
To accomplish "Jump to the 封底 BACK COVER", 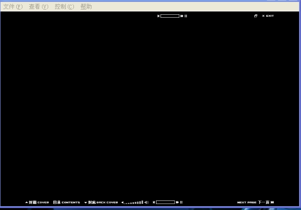I will (x=101, y=202).
